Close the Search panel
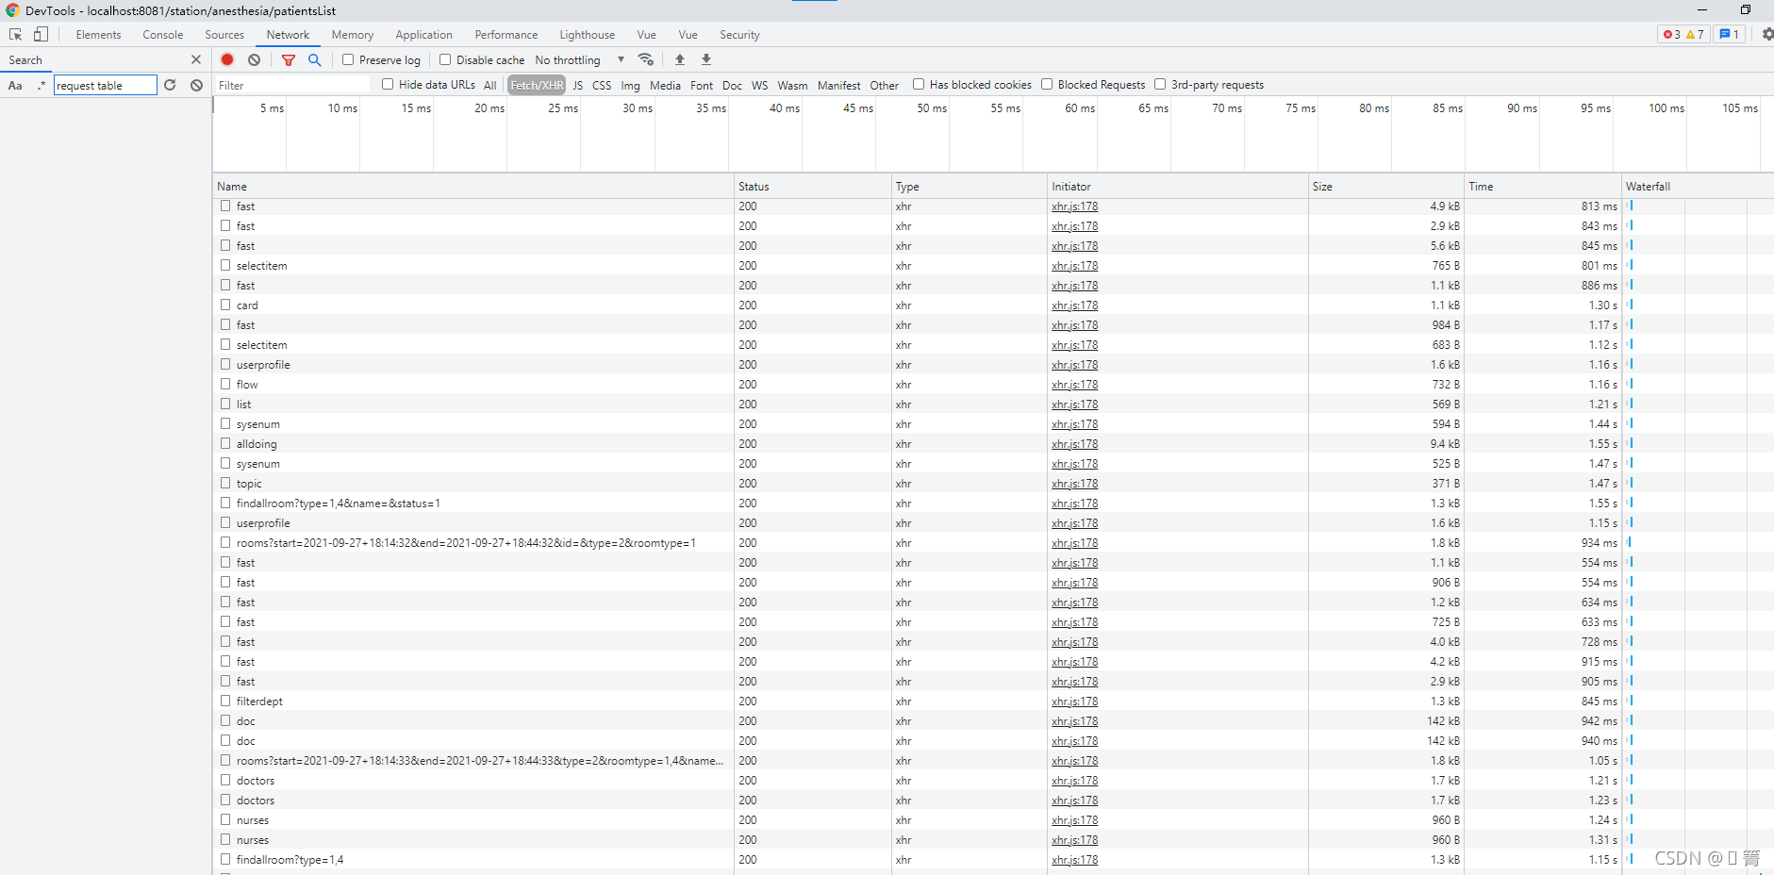The width and height of the screenshot is (1774, 875). coord(196,59)
